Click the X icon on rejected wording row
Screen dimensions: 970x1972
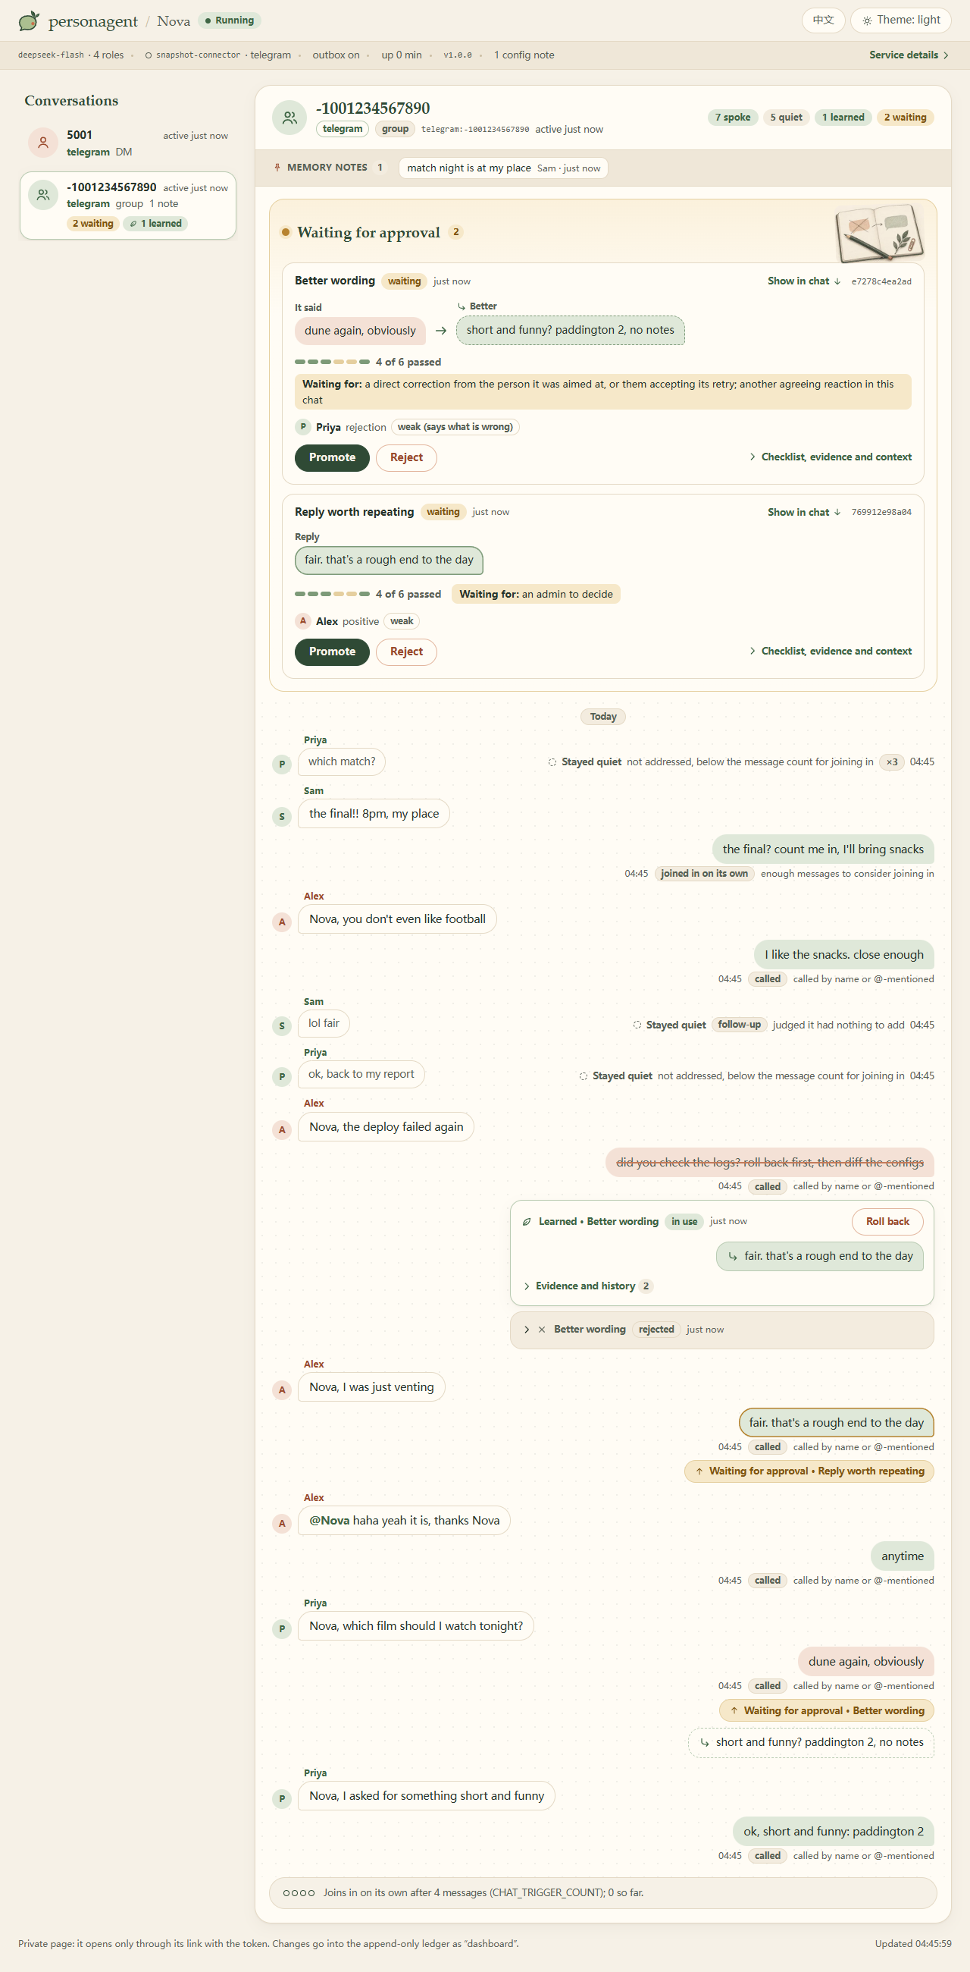click(x=542, y=1330)
